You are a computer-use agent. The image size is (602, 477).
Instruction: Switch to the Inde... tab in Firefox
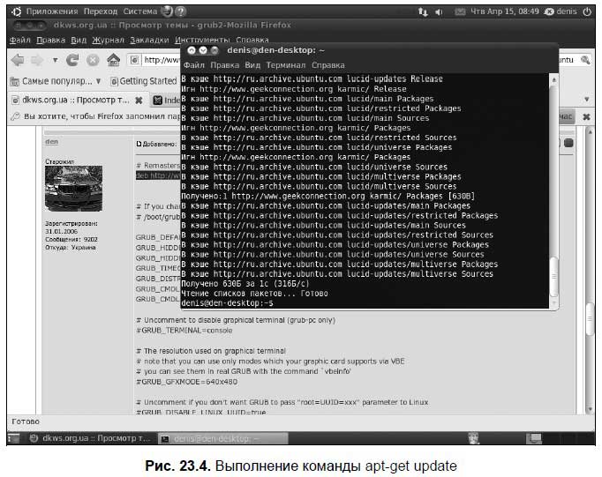(x=166, y=101)
